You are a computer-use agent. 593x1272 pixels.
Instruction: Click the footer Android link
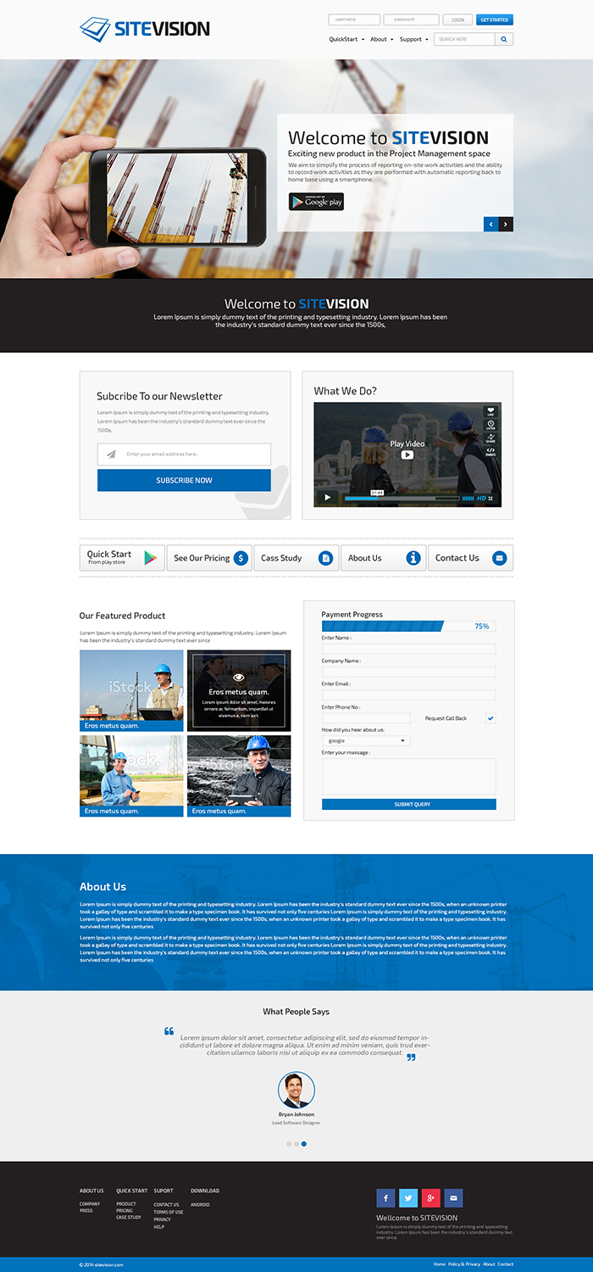[x=200, y=1204]
